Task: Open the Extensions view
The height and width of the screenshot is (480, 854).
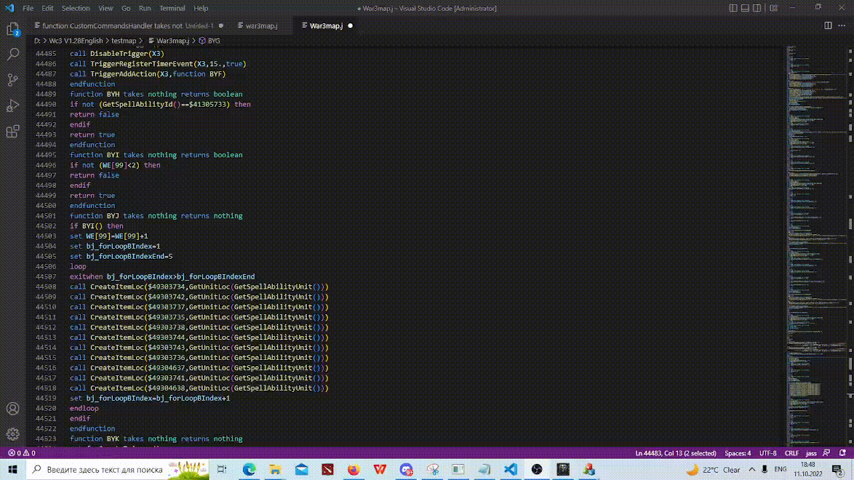Action: [13, 131]
